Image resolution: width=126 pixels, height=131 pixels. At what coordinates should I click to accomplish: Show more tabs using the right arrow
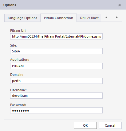click(x=117, y=17)
